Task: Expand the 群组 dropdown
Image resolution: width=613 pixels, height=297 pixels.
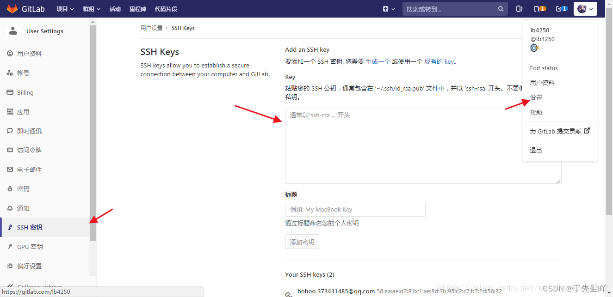Action: pos(91,8)
